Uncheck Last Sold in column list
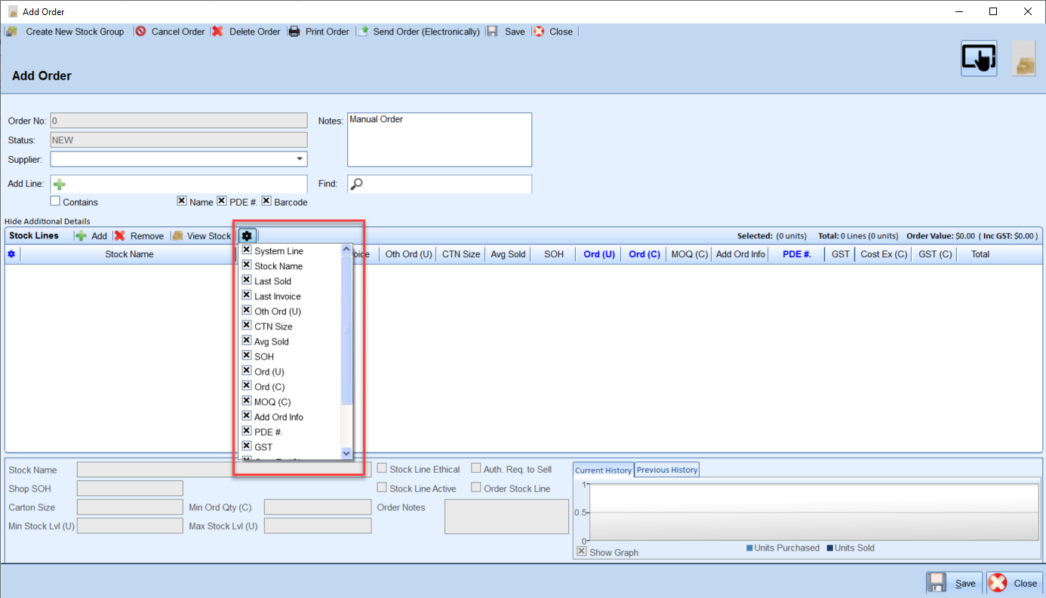1046x598 pixels. [x=247, y=281]
